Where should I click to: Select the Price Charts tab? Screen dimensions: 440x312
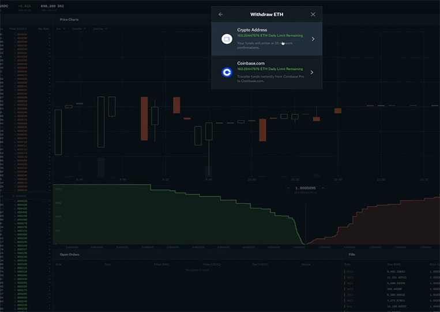[69, 20]
